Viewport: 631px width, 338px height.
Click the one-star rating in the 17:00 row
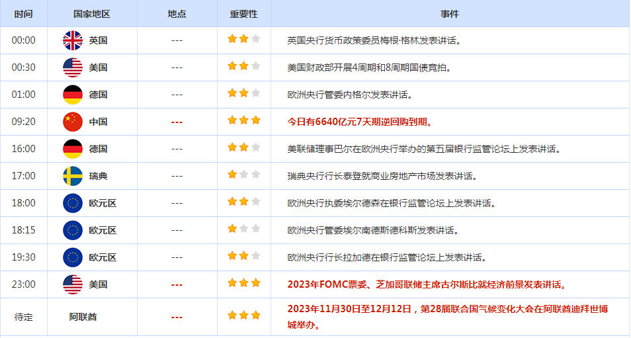point(244,175)
